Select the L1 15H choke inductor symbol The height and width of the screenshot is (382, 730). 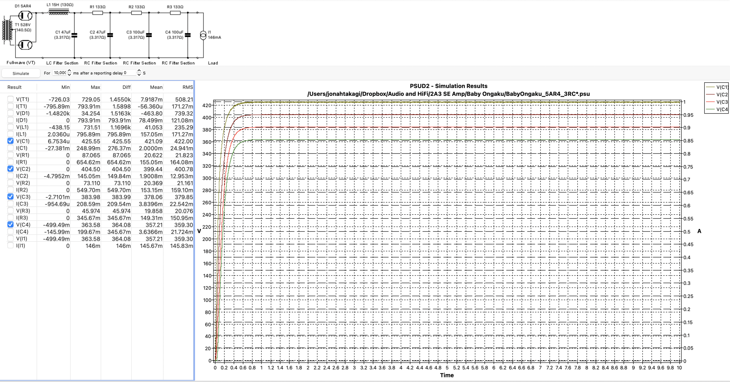[x=59, y=12]
